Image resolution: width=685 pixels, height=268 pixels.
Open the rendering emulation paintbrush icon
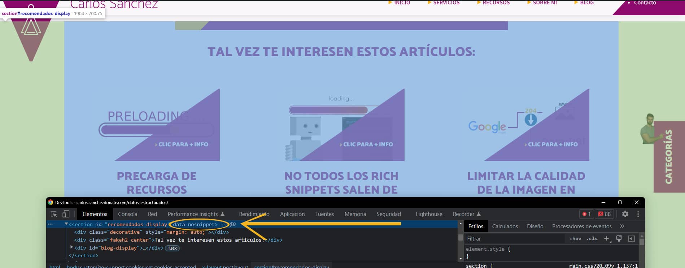coord(619,238)
